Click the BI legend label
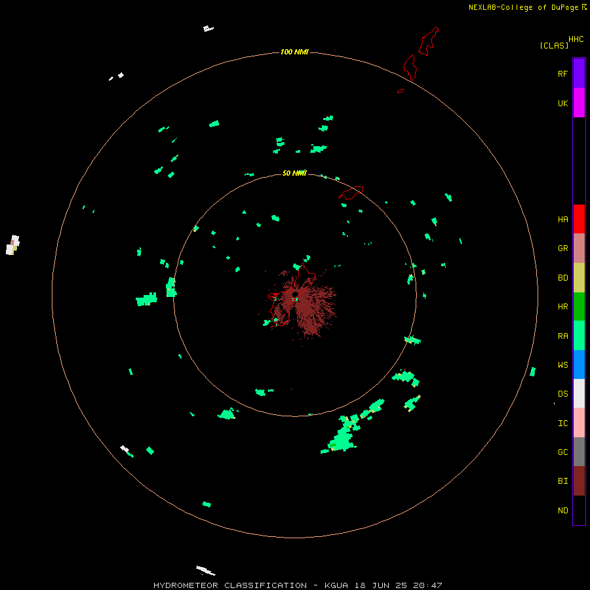 562,481
